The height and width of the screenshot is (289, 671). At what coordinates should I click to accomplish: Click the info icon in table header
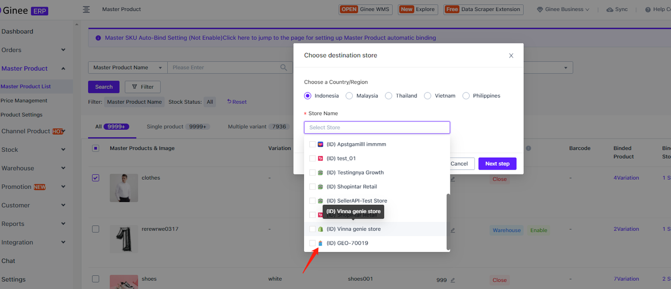(x=528, y=148)
